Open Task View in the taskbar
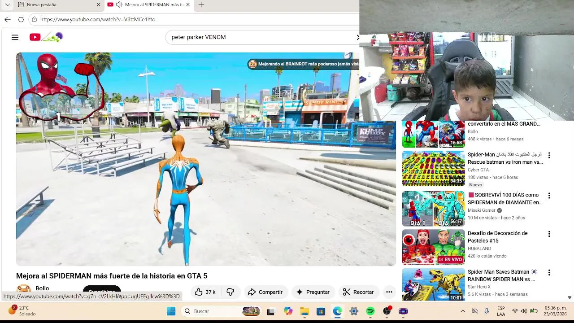The height and width of the screenshot is (323, 574). tap(271, 311)
